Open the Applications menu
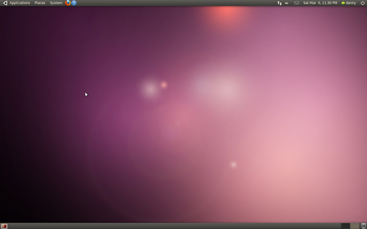Screen dimensions: 367x229 click(19, 3)
